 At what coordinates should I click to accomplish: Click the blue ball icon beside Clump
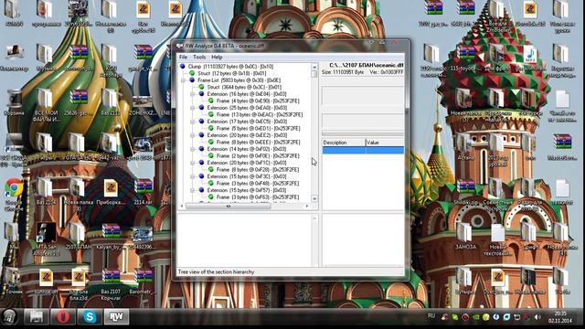(x=183, y=67)
